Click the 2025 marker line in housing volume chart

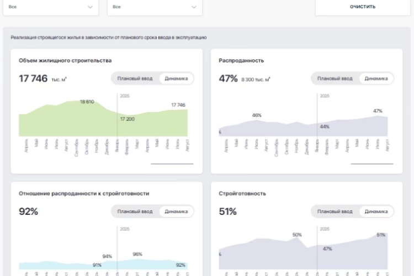click(117, 115)
